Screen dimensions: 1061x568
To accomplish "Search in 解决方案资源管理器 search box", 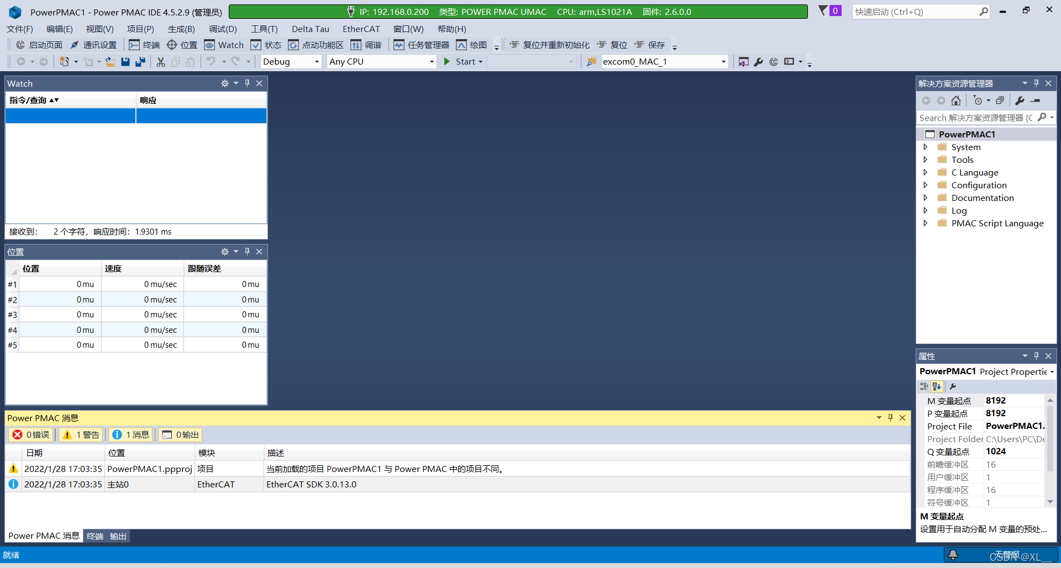I will click(x=977, y=118).
